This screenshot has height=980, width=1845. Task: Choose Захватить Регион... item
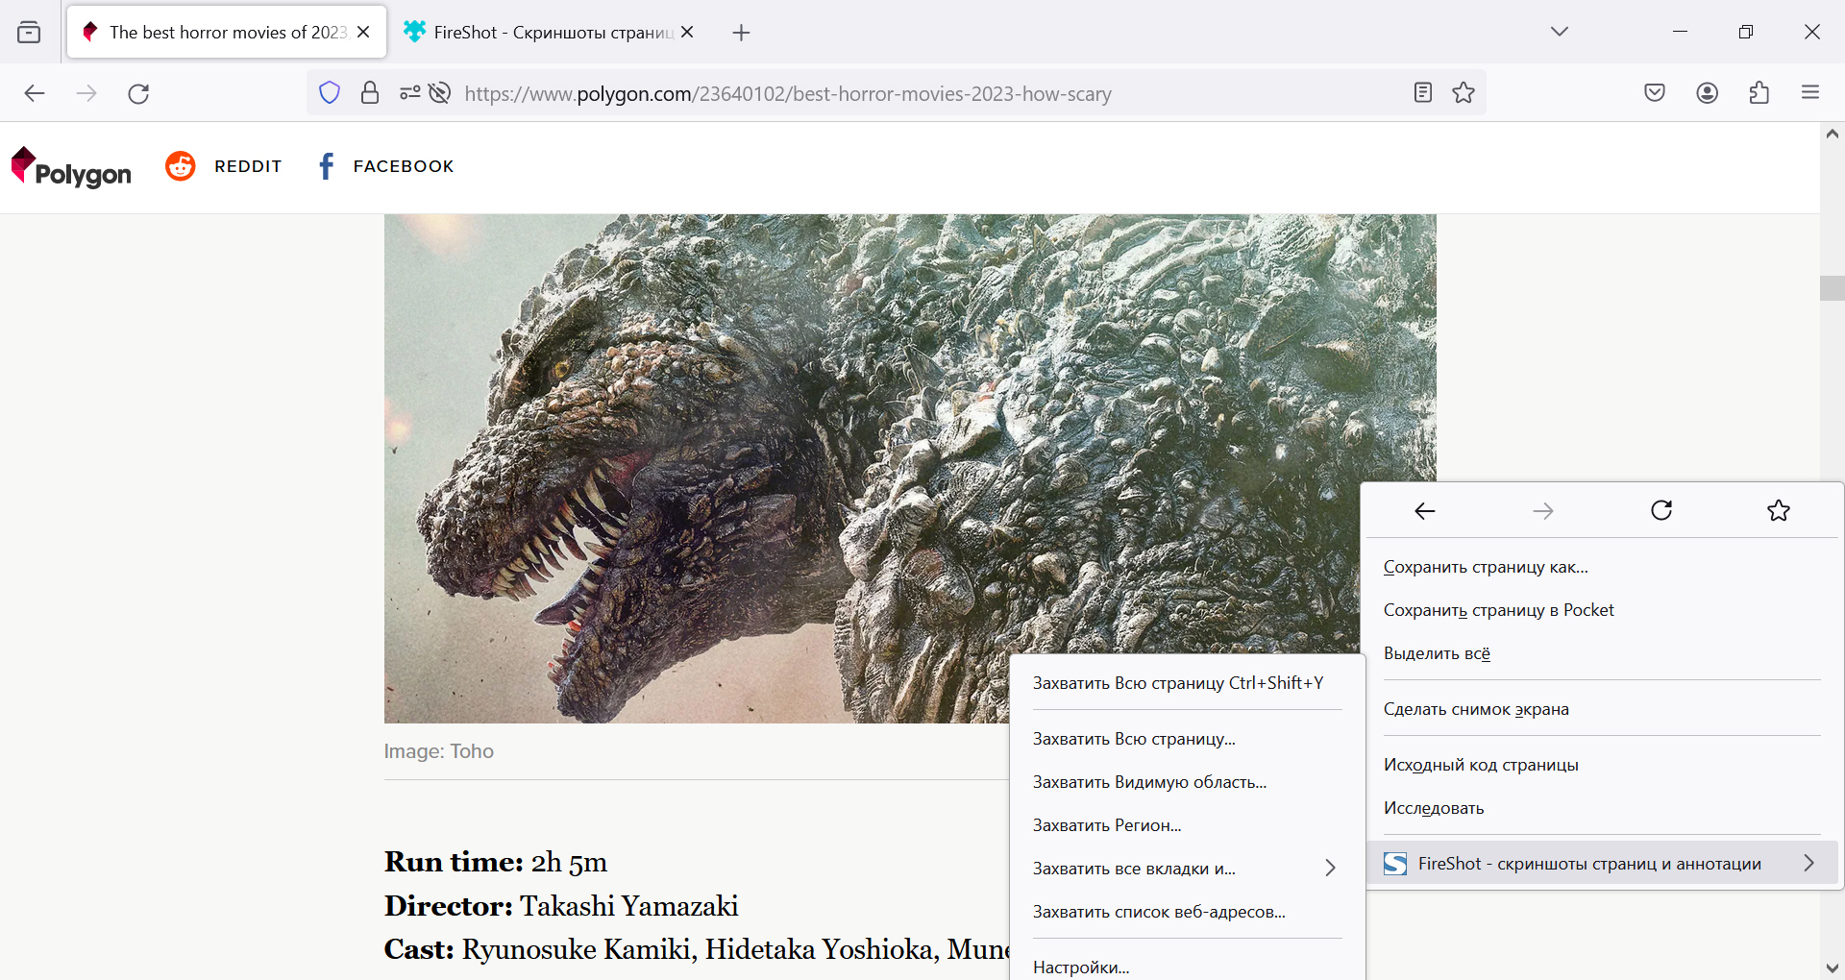[x=1188, y=825]
